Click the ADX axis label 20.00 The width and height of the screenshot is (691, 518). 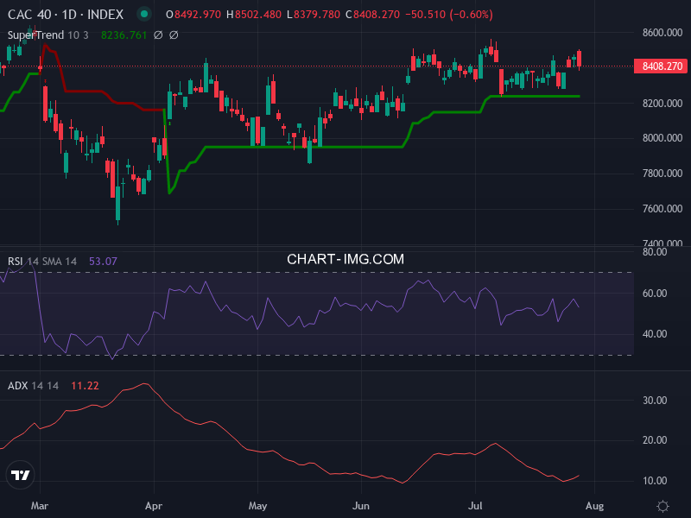(x=655, y=440)
